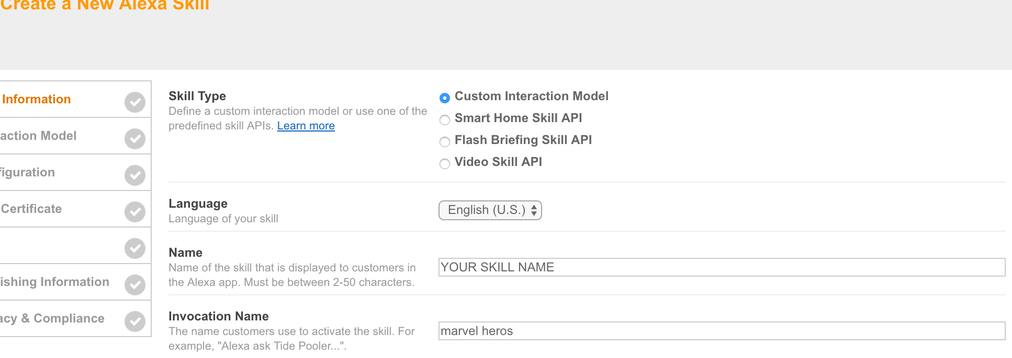Screen dimensions: 1012x358
Task: Click the Learn more link
Action: tap(306, 126)
